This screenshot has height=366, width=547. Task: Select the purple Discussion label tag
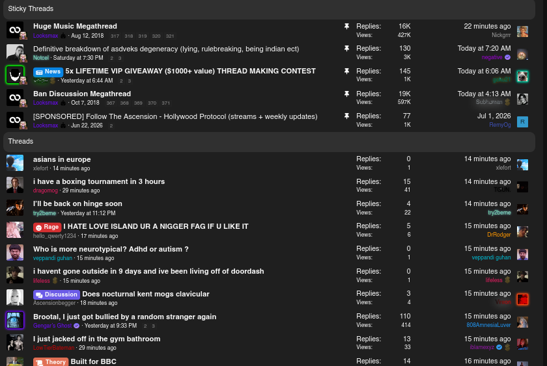57,294
